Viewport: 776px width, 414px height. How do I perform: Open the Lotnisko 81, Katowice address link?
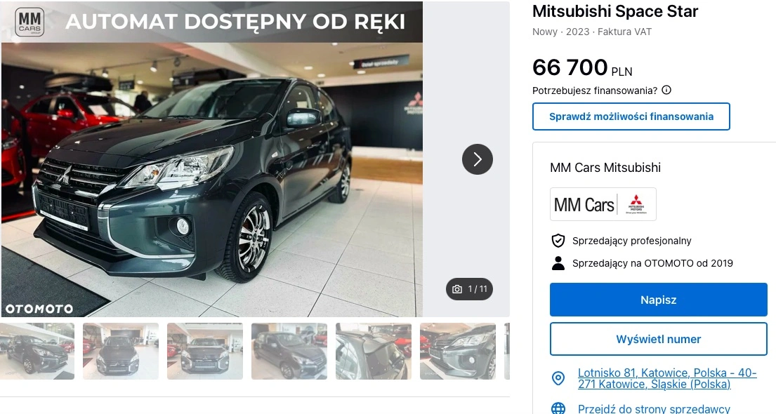pyautogui.click(x=667, y=378)
